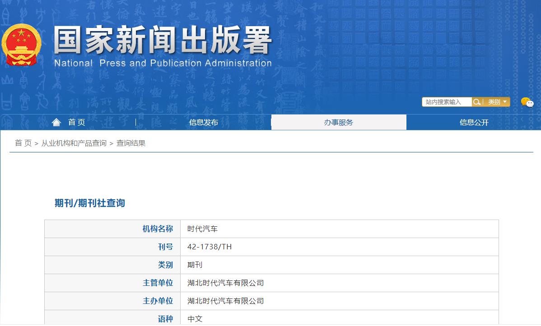Click the national emblem logo

click(x=22, y=45)
